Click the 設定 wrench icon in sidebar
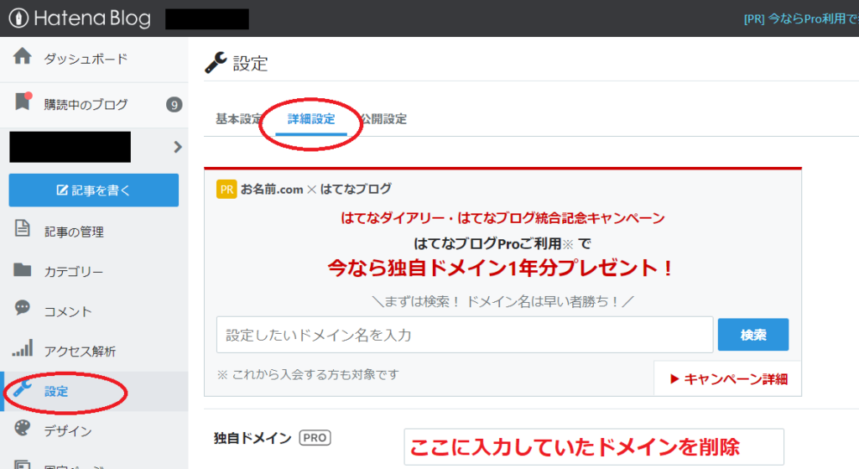Screen dimensions: 859x469 [x=23, y=388]
